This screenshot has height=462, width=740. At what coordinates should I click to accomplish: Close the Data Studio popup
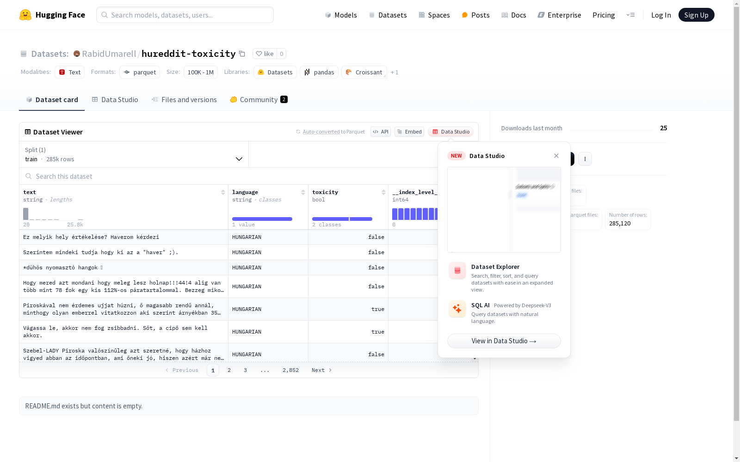[556, 156]
